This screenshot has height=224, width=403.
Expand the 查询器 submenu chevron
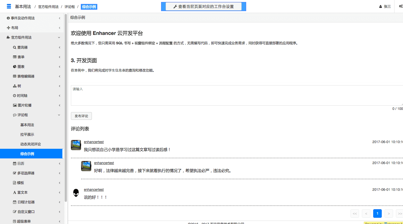point(60,47)
